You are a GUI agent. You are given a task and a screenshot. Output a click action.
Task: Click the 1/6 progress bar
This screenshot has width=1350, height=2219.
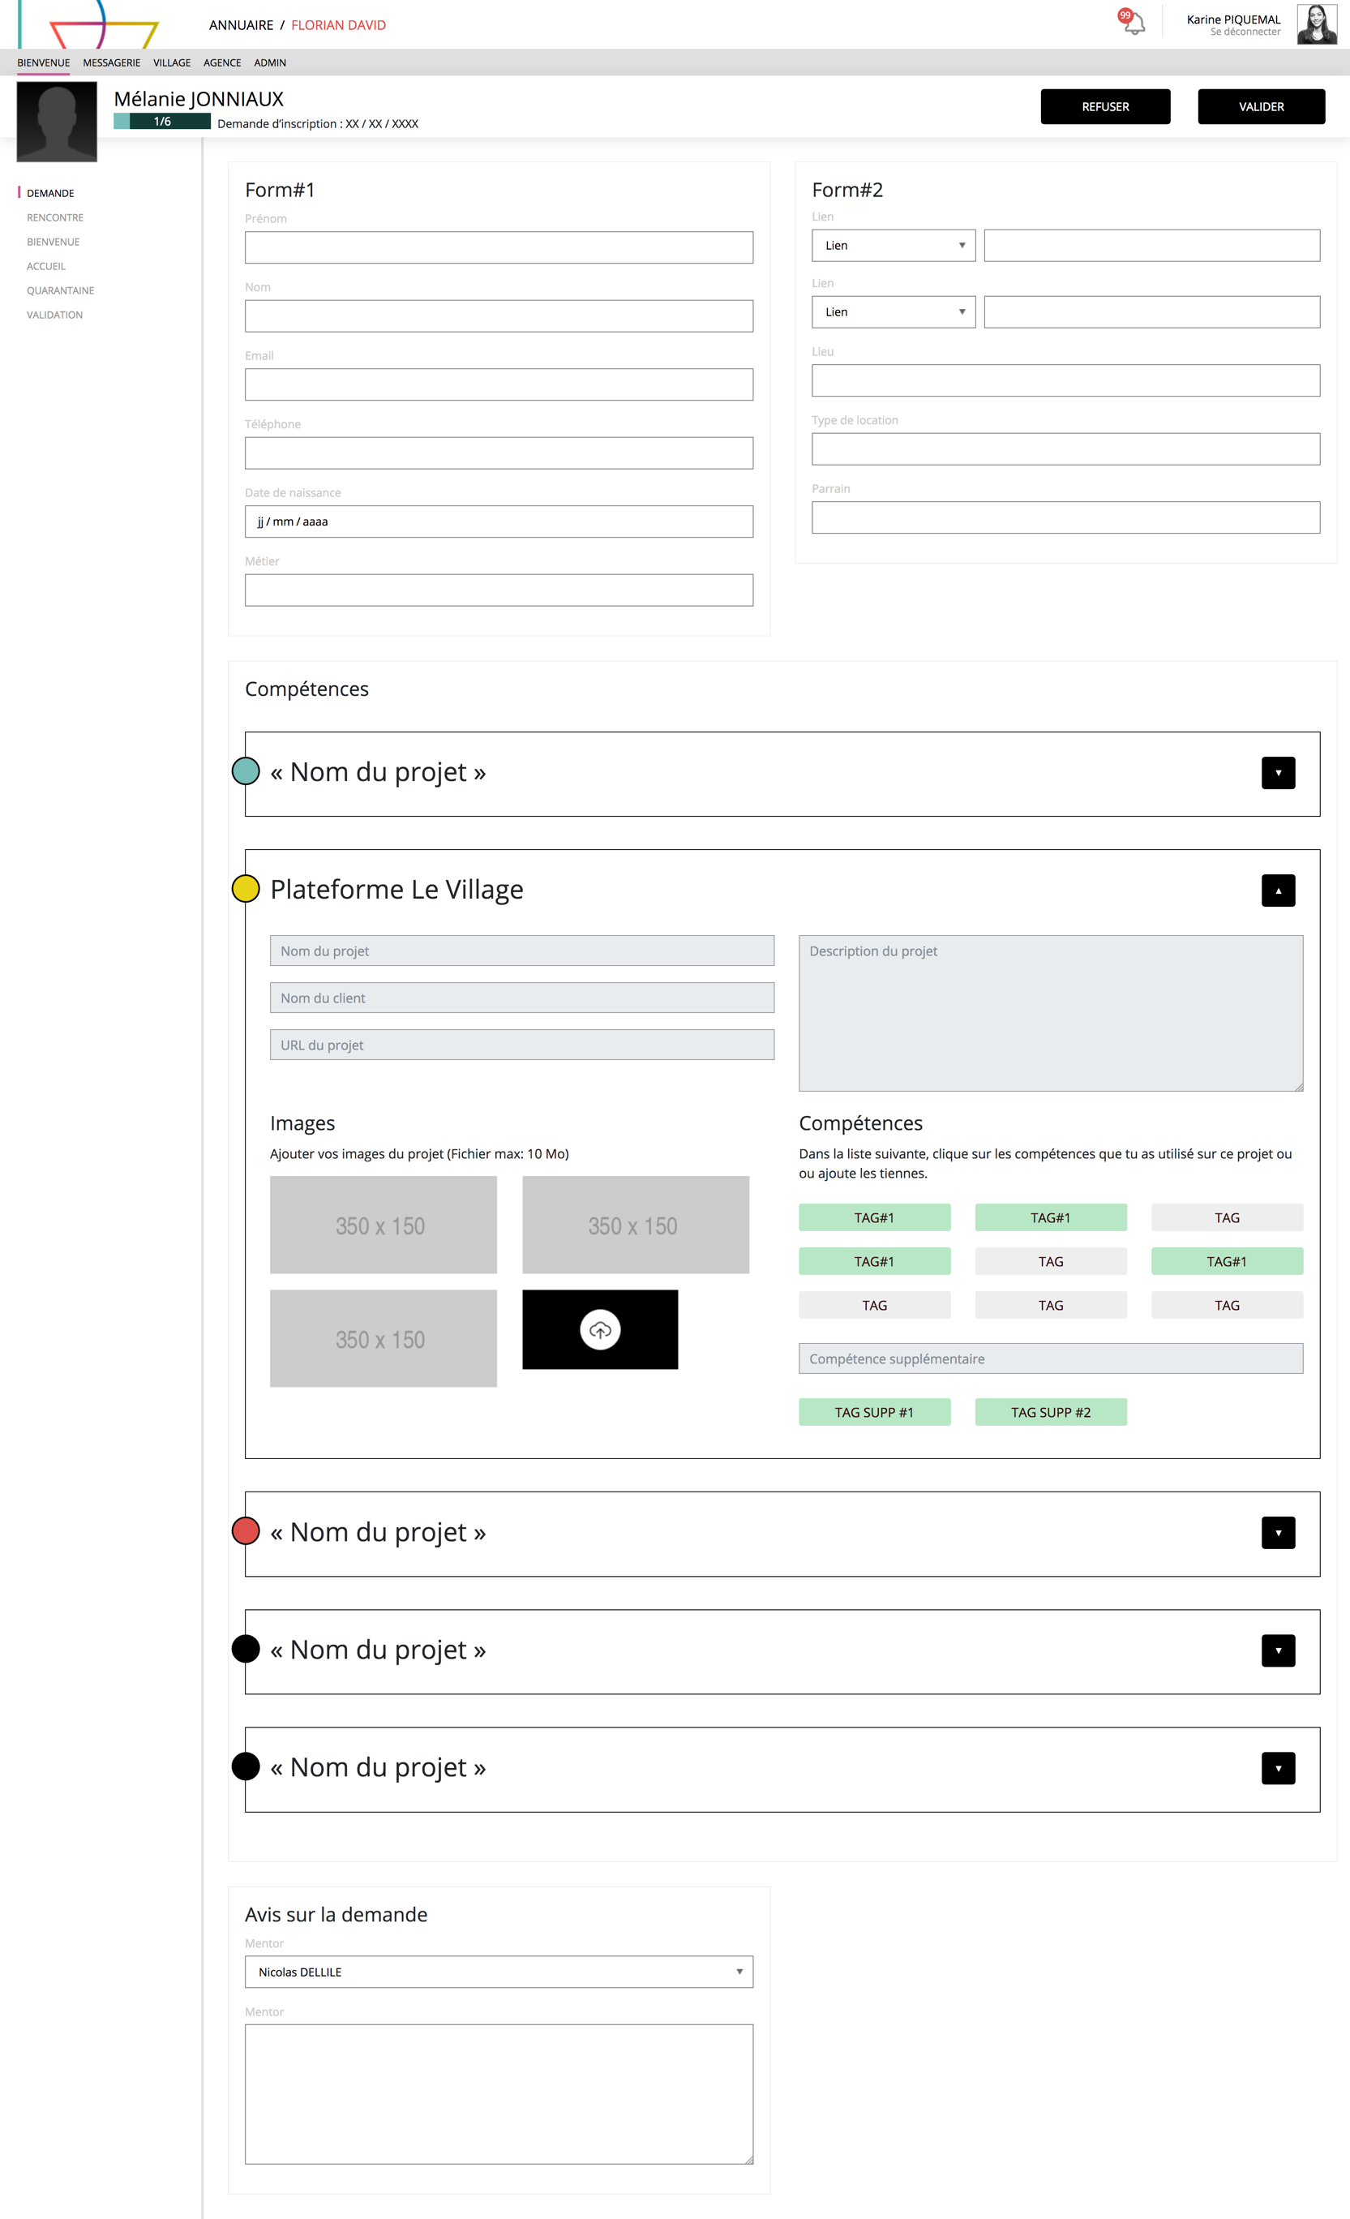pyautogui.click(x=162, y=122)
